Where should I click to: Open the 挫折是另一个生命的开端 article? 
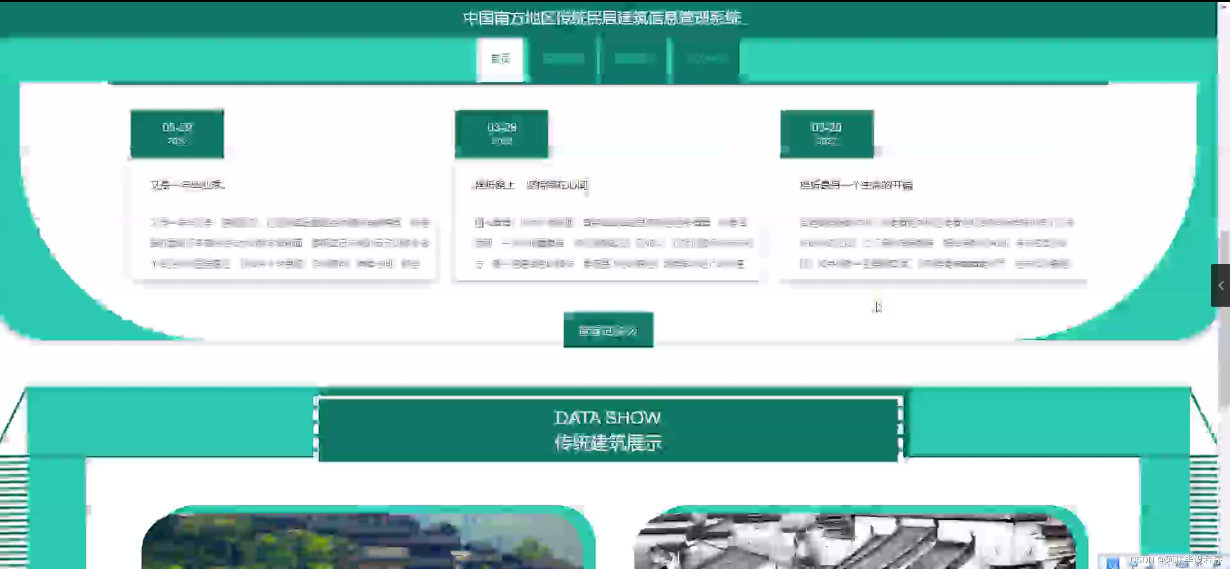[856, 185]
